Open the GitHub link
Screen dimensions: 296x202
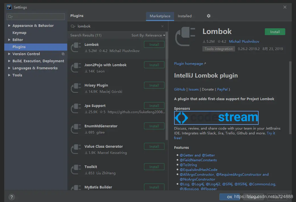[x=179, y=89]
